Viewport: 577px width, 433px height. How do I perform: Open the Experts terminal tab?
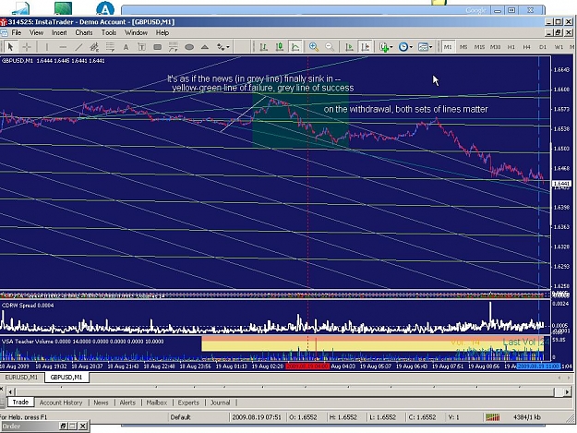[x=188, y=403]
